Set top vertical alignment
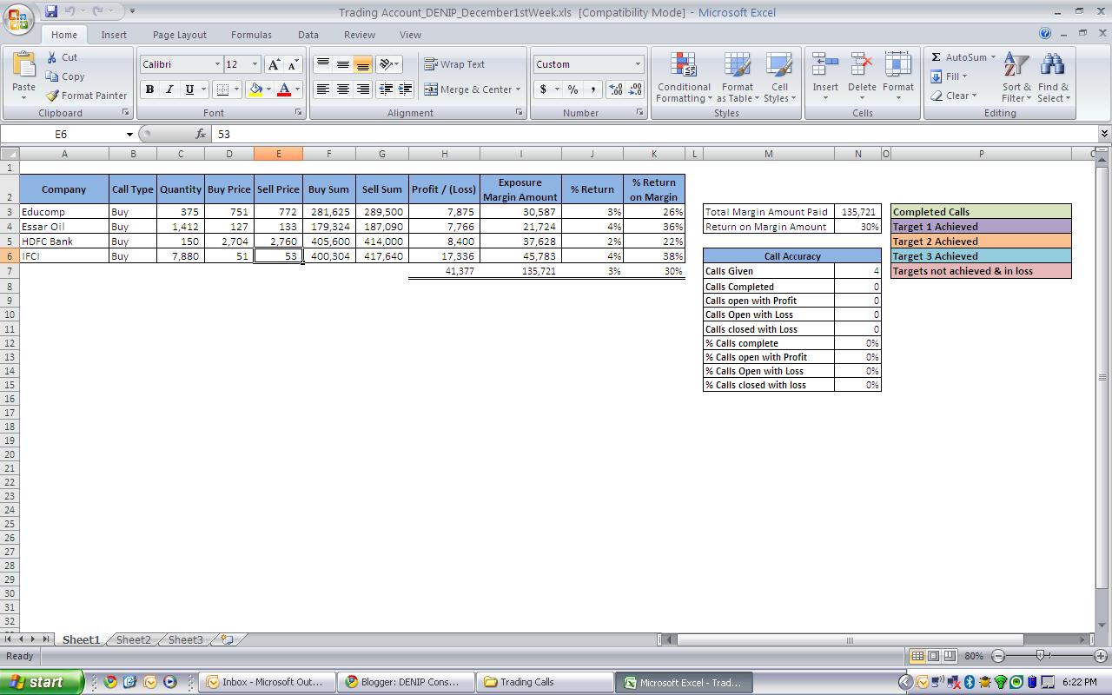The height and width of the screenshot is (695, 1112). tap(322, 64)
